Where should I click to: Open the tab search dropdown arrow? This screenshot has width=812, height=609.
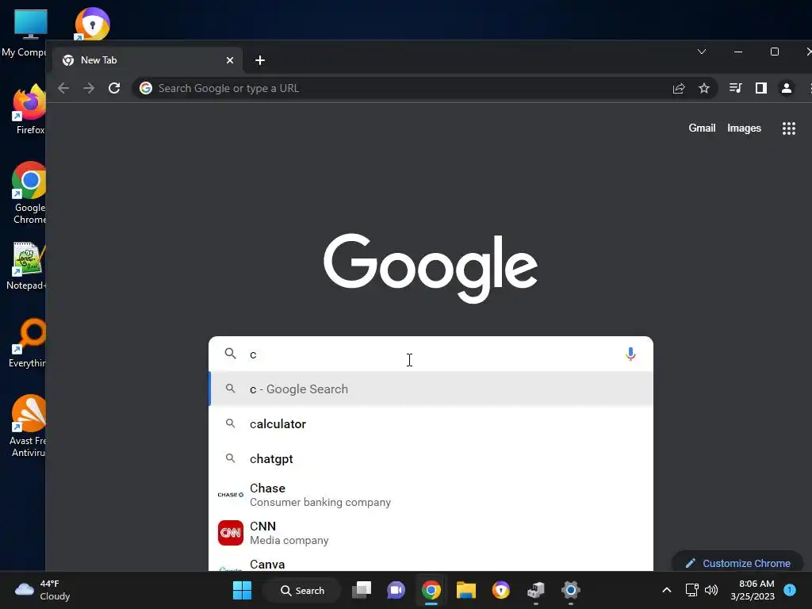tap(702, 52)
